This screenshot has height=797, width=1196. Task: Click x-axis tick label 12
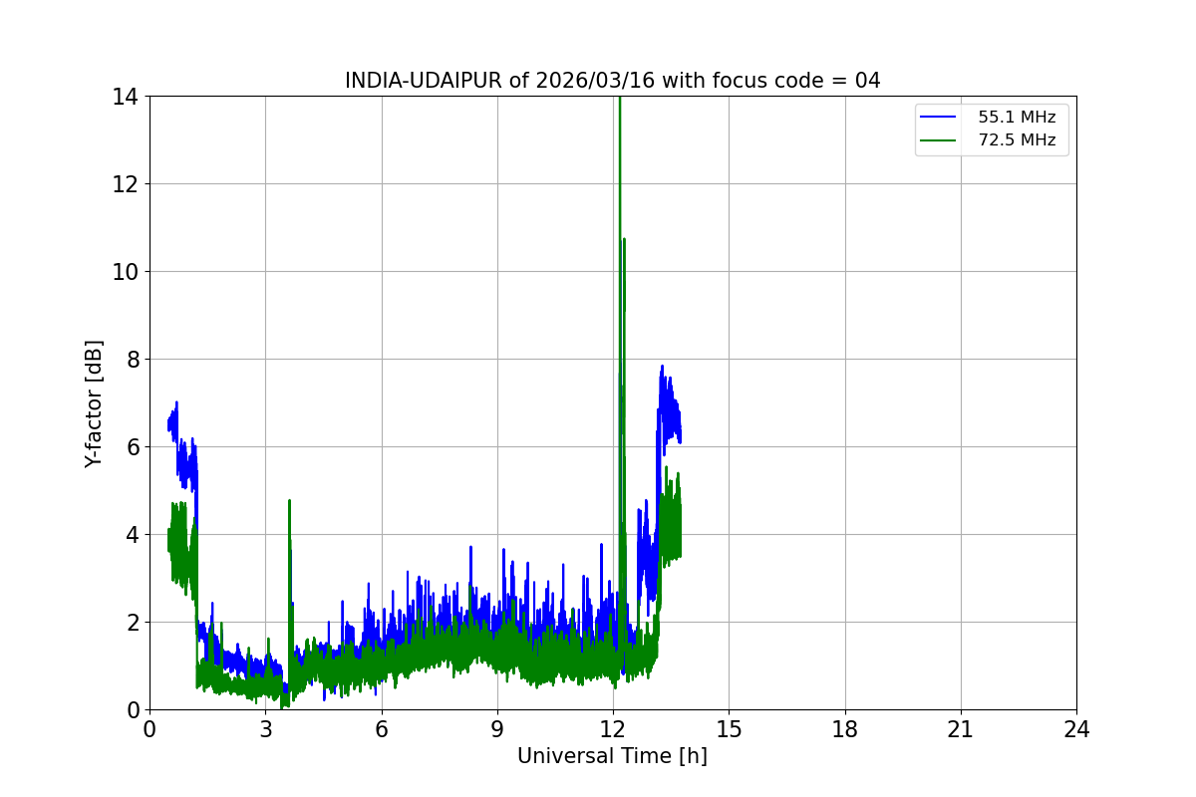pos(613,729)
